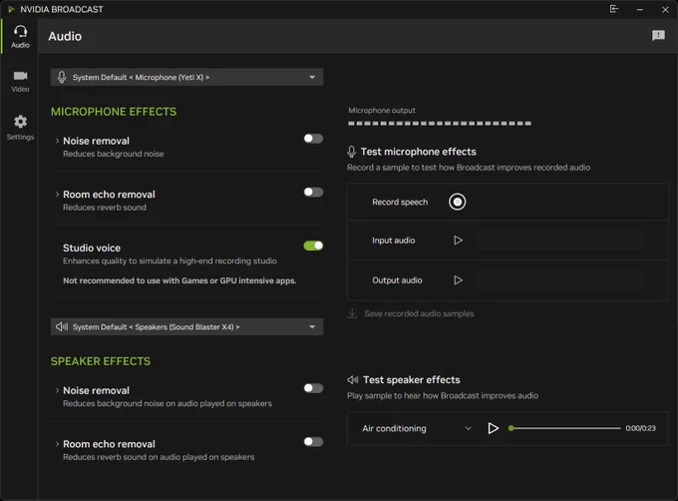Expand microphone Noise removal options
This screenshot has width=678, height=501.
(57, 141)
